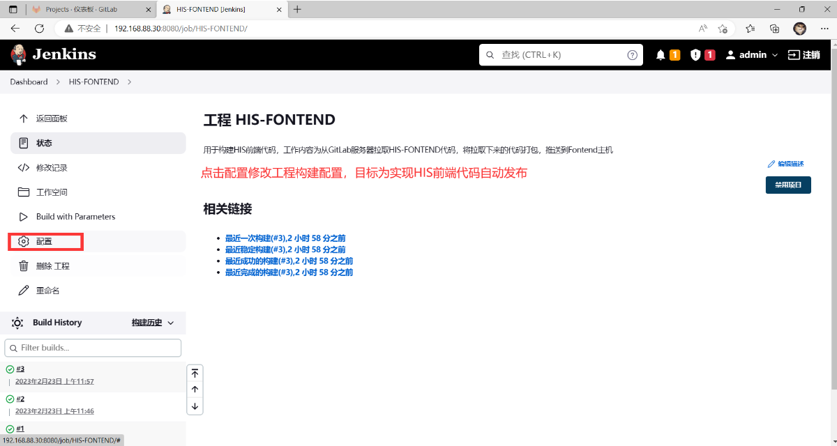
Task: Jump to top of build history arrow
Action: (x=195, y=373)
